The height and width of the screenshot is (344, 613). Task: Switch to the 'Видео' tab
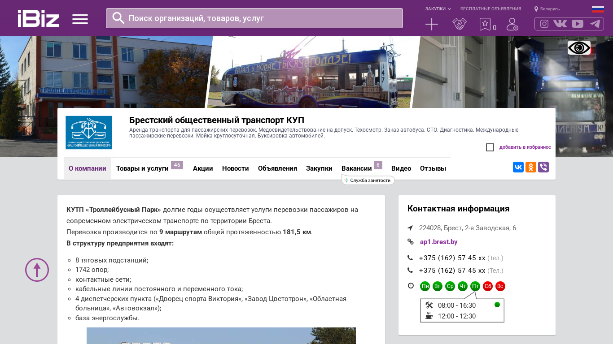pos(401,168)
